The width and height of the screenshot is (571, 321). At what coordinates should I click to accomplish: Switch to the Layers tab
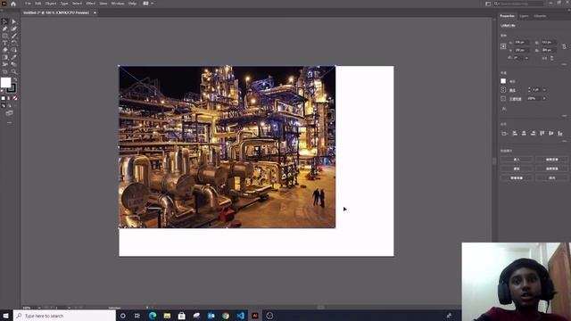pyautogui.click(x=524, y=16)
